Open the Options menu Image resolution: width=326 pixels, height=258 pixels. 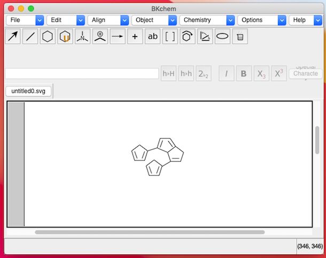click(262, 20)
